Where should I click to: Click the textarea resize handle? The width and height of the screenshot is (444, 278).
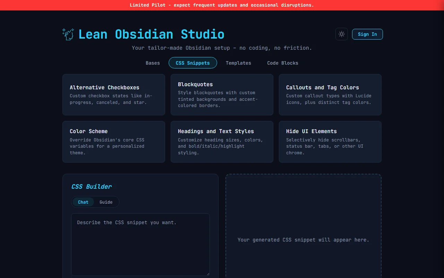pos(208,274)
